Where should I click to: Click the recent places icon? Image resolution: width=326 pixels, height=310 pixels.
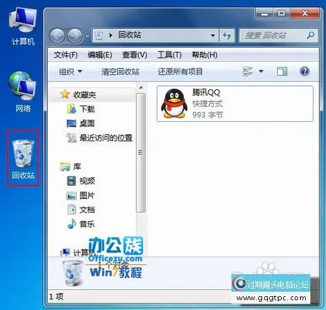click(x=71, y=137)
